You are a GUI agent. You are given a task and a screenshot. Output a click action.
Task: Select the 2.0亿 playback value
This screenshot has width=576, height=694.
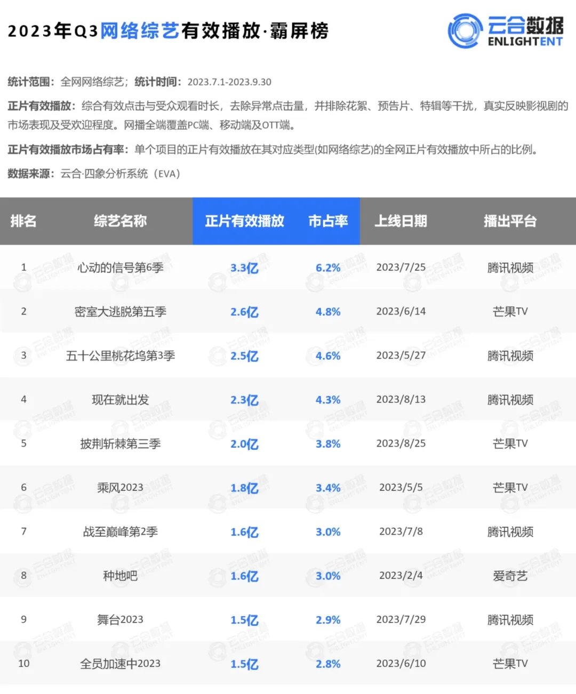(244, 444)
